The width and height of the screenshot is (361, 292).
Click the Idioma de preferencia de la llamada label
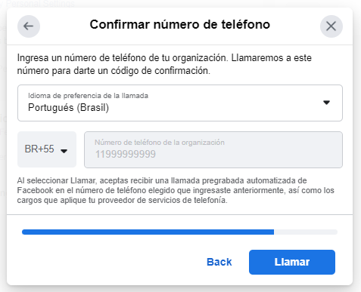[x=88, y=96]
